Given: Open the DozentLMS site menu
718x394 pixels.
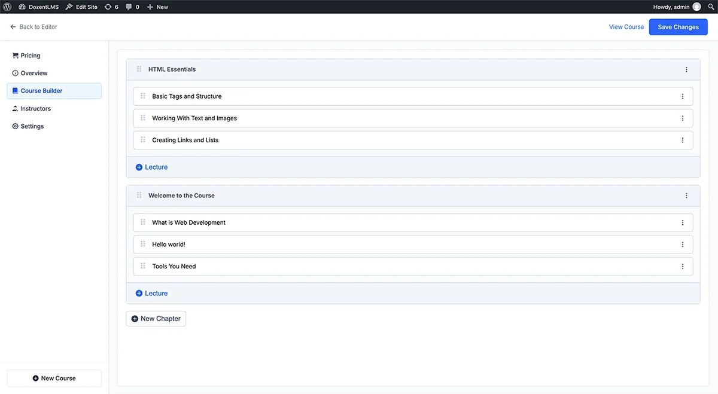Looking at the screenshot, I should 39,7.
